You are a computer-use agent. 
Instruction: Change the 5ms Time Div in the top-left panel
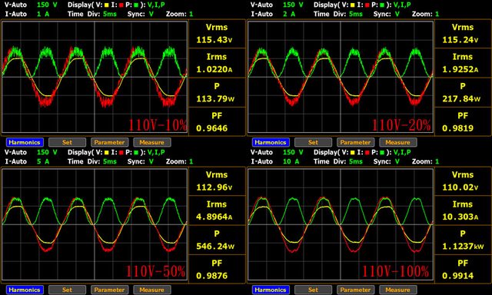[x=110, y=14]
